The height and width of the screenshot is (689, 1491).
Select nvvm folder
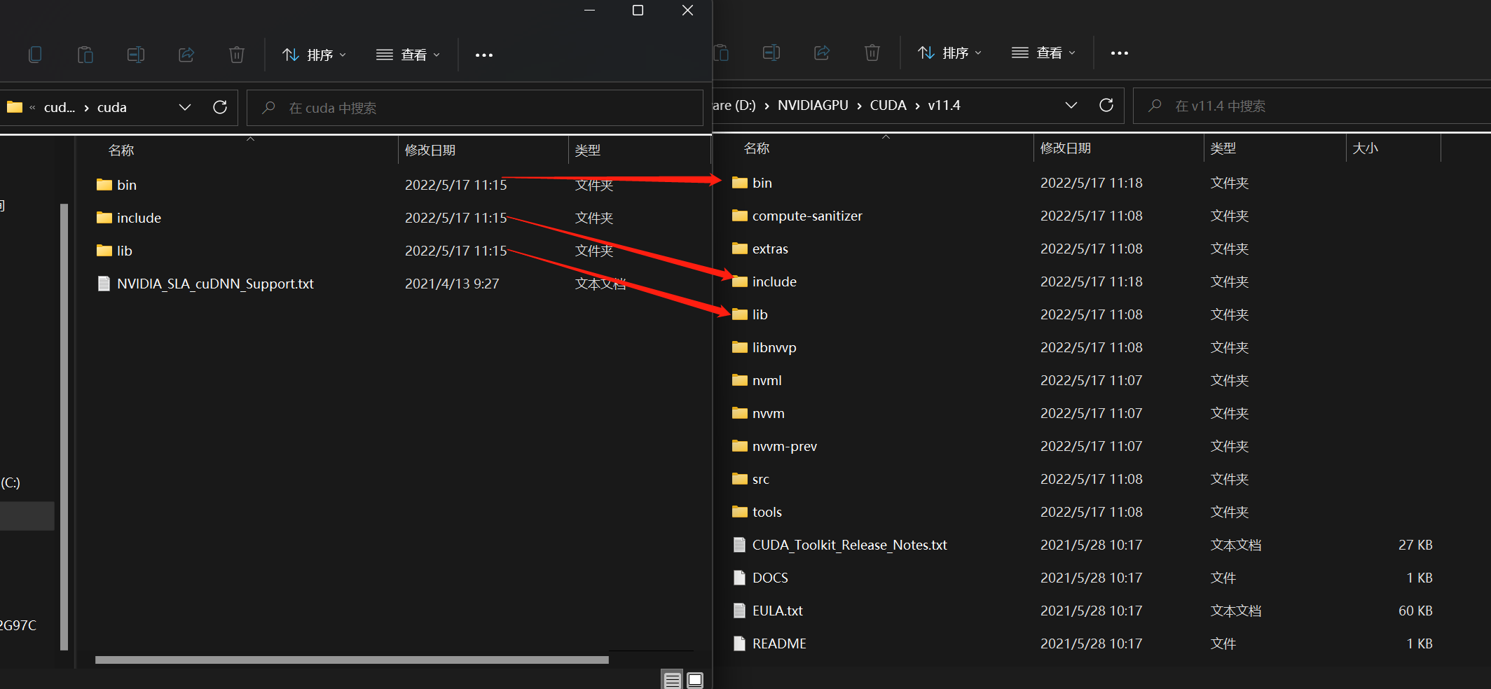pyautogui.click(x=768, y=413)
